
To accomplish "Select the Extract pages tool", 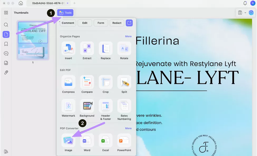I will [87, 49].
